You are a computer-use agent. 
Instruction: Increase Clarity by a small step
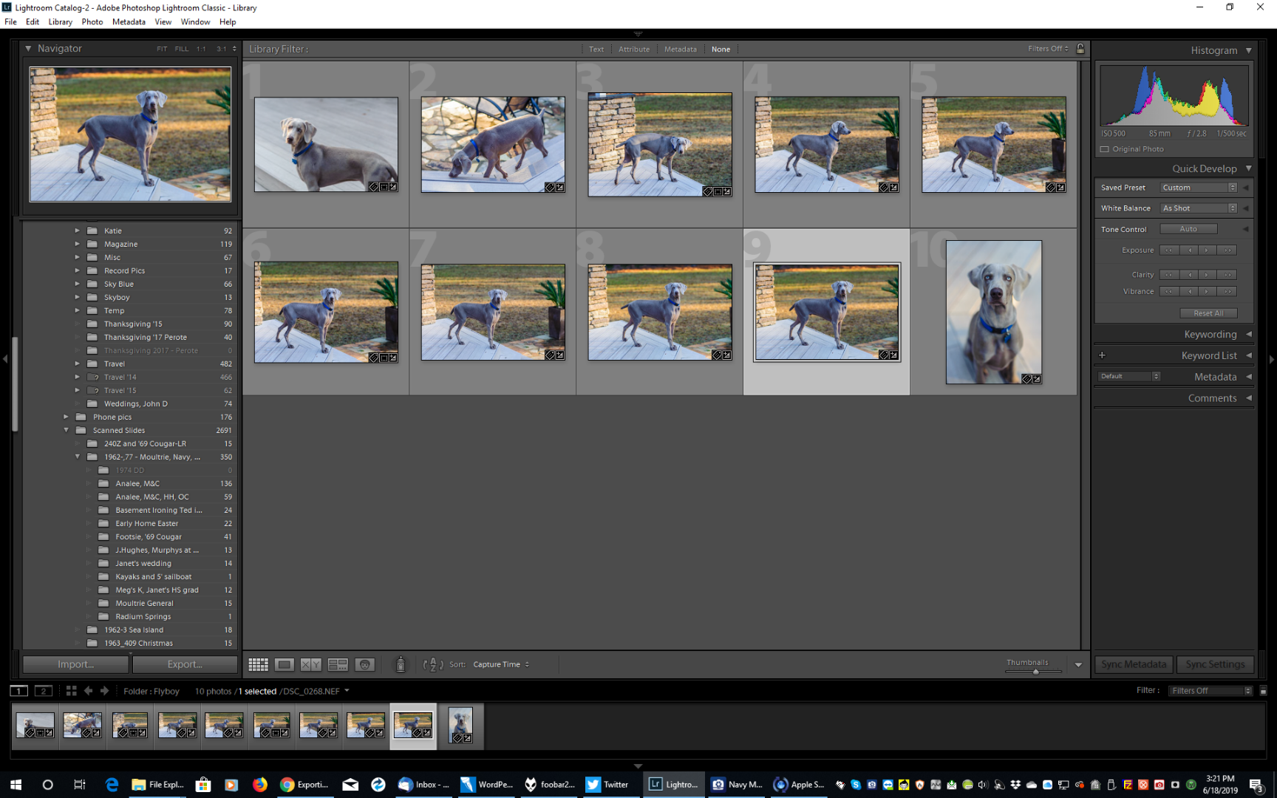point(1207,275)
